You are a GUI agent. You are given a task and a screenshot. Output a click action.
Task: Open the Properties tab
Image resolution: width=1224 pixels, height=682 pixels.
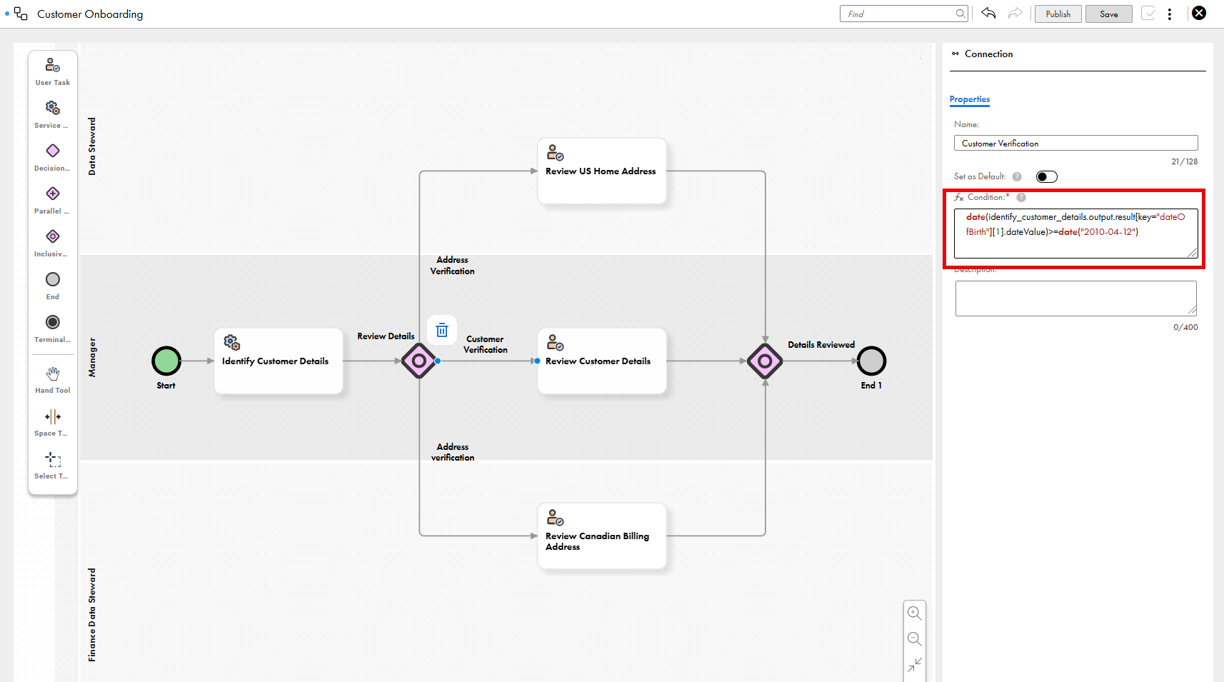click(x=969, y=99)
